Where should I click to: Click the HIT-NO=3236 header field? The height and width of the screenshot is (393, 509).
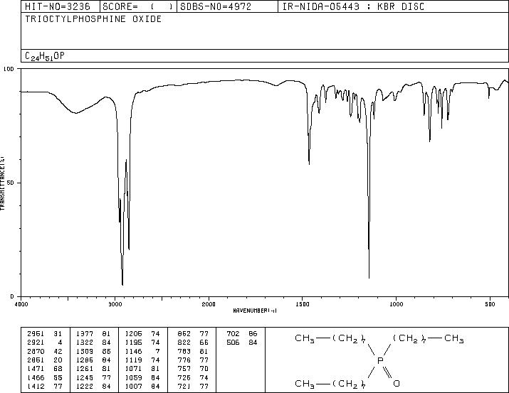click(x=61, y=6)
